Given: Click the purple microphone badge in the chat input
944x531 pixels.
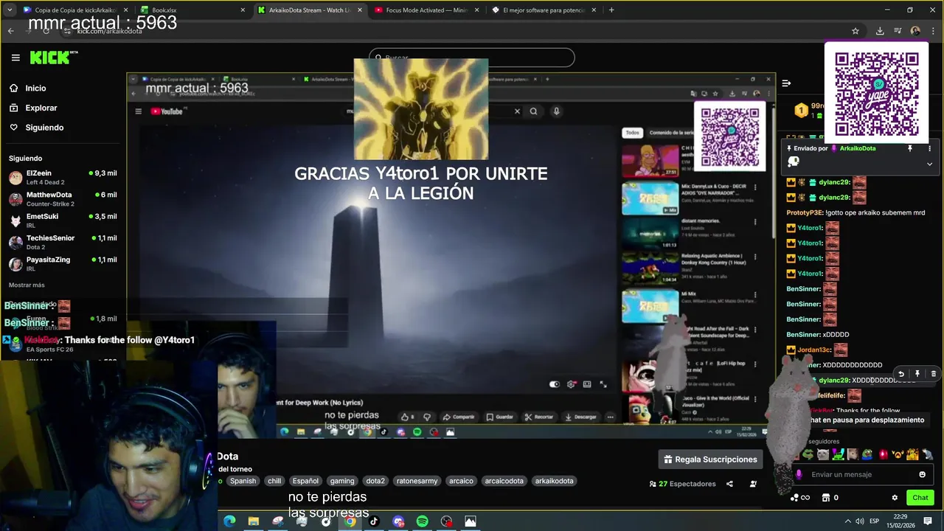Looking at the screenshot, I should click(x=799, y=474).
